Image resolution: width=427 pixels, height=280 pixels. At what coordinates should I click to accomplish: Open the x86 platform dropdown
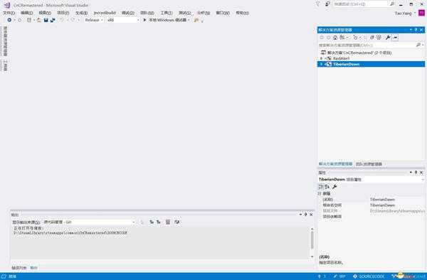click(122, 20)
